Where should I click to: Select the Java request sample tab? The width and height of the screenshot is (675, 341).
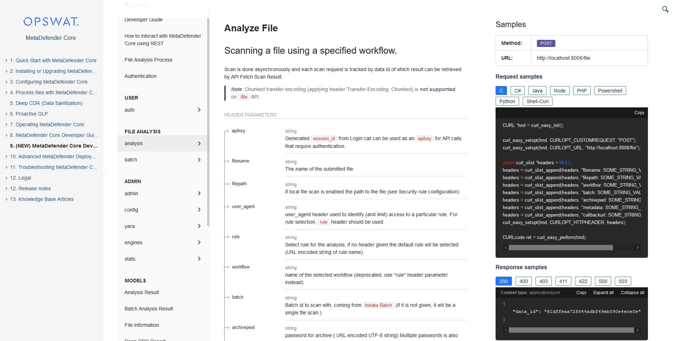(537, 91)
